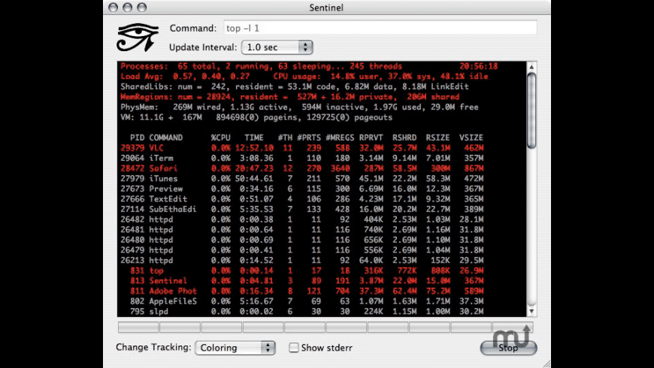Click the COMMAND column header
This screenshot has height=368, width=654.
click(x=166, y=137)
